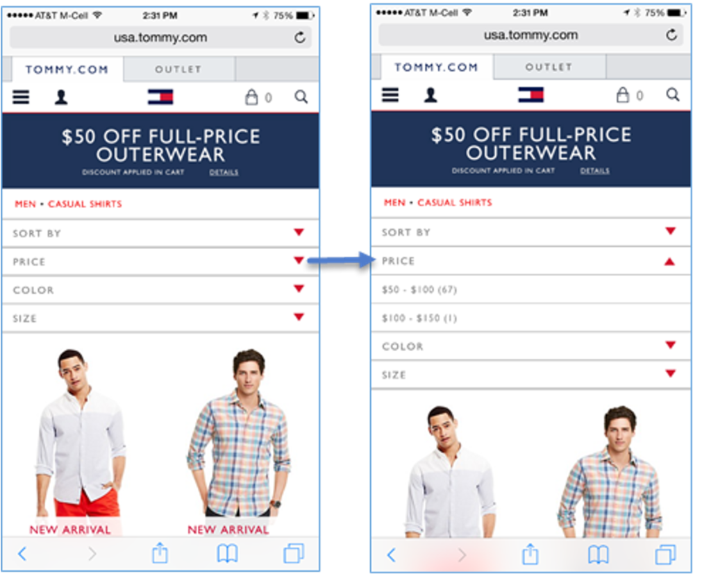Tap Safari back arrow in left phone
The image size is (711, 576).
22,553
